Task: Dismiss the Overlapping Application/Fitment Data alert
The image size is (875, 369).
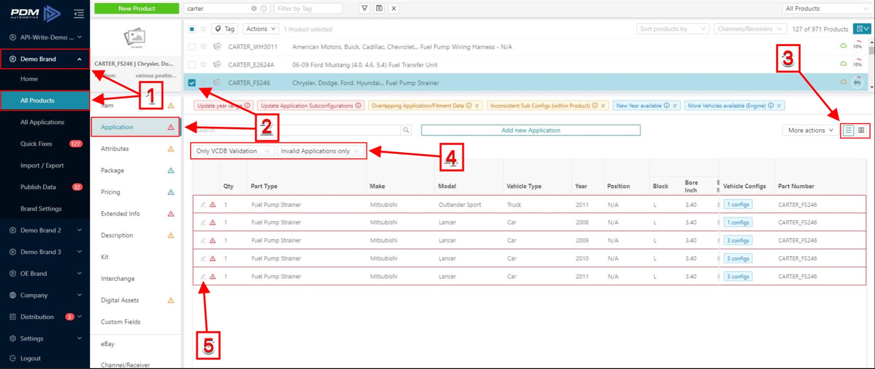Action: [x=477, y=106]
